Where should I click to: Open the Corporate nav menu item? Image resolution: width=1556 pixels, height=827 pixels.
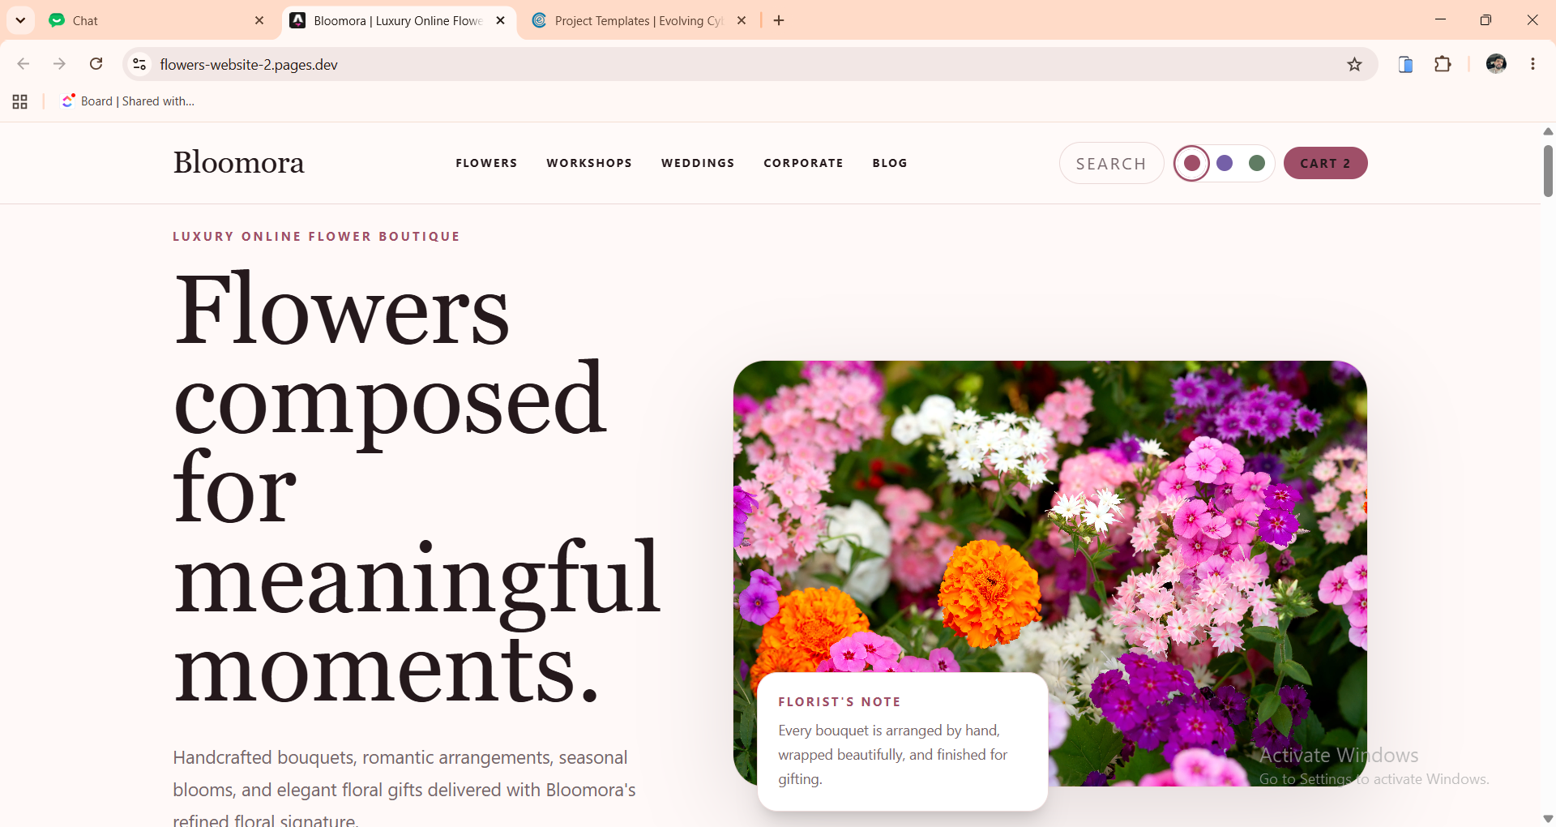[x=803, y=163]
